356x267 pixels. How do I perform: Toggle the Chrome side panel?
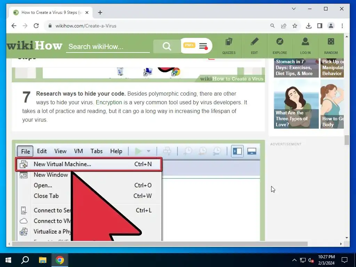click(320, 26)
